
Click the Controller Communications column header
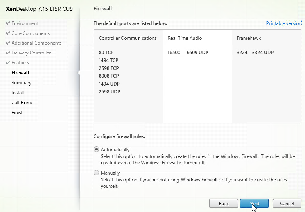click(x=127, y=38)
